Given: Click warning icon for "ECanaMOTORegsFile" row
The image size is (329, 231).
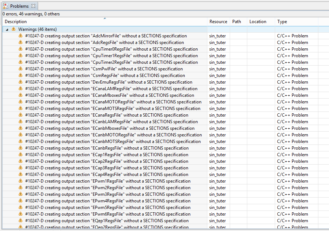Looking at the screenshot, I should tap(21, 102).
